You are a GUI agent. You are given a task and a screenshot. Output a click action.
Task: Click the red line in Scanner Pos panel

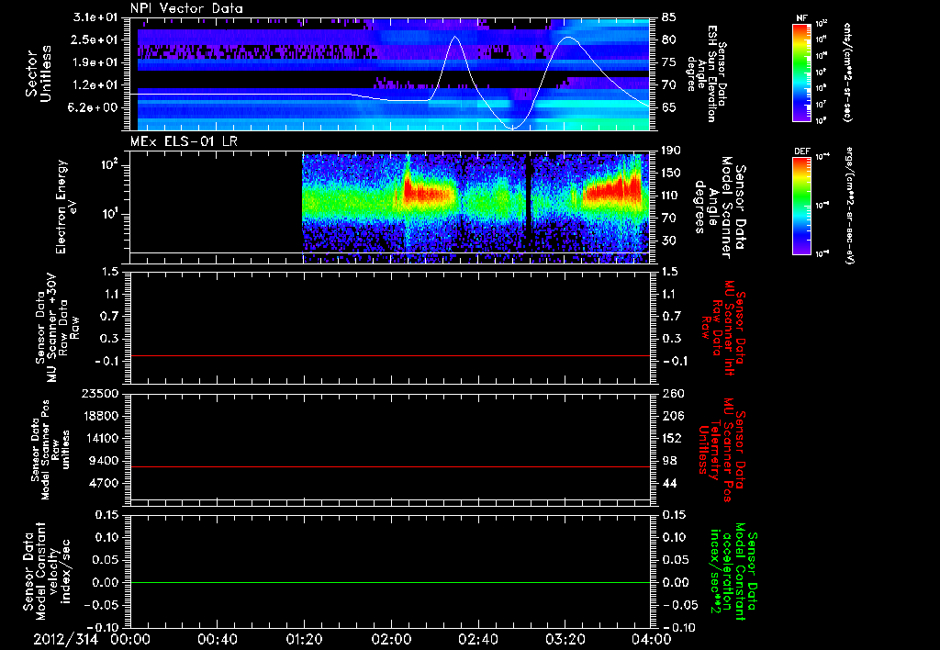(389, 466)
